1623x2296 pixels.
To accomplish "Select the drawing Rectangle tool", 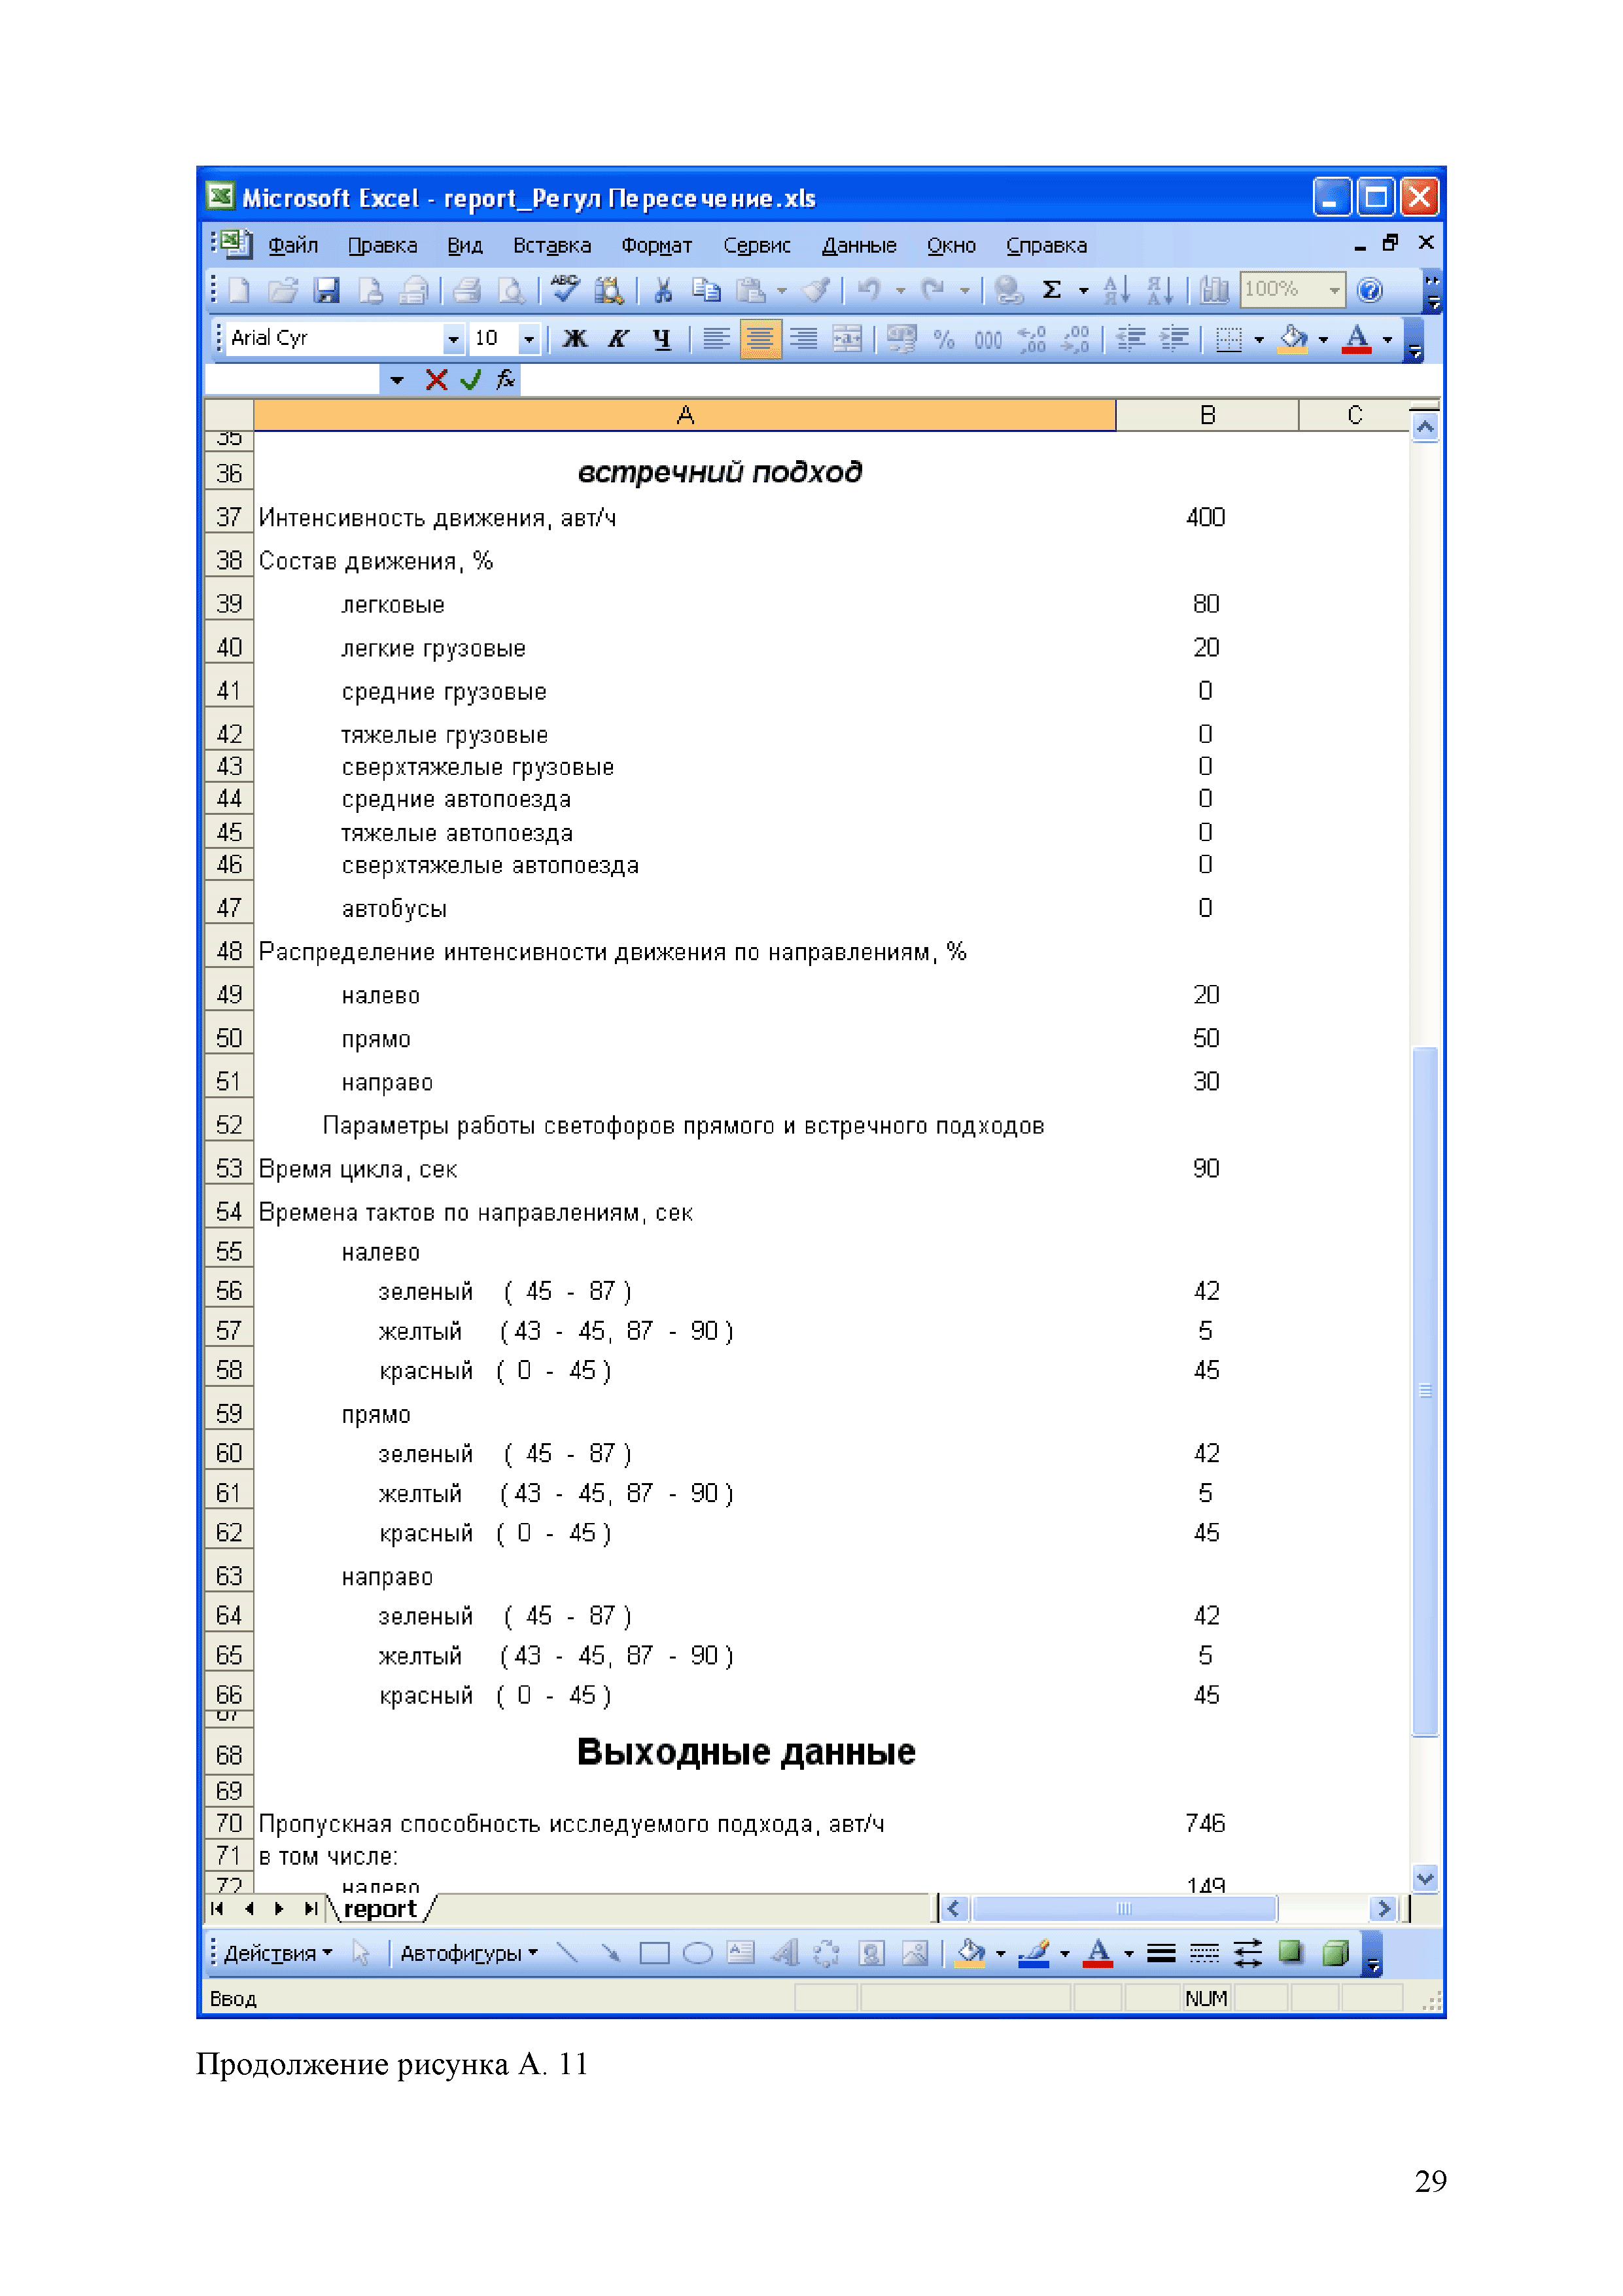I will [x=654, y=1953].
